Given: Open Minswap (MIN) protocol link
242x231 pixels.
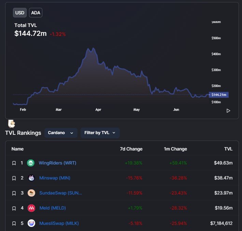Looking at the screenshot, I should (55, 178).
